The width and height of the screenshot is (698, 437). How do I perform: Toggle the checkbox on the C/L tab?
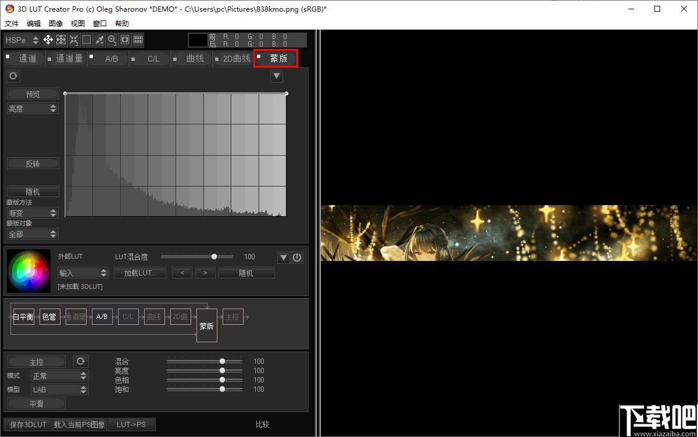pos(133,56)
